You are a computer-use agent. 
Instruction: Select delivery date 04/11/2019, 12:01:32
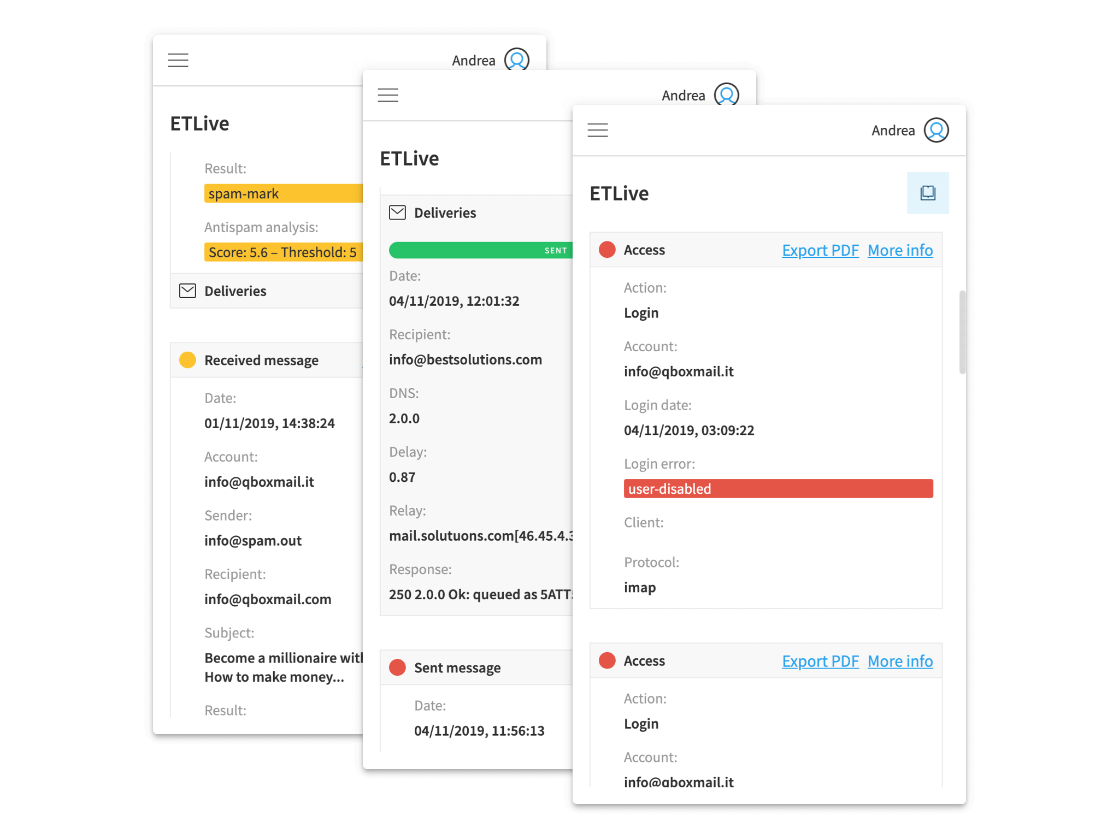point(454,301)
